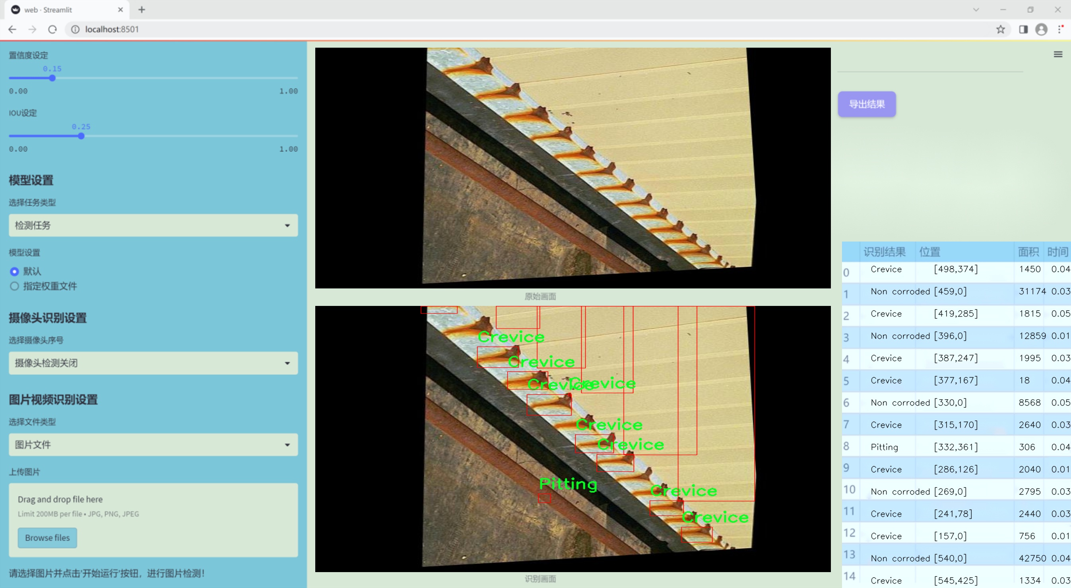The image size is (1071, 588).
Task: Select the 指定权重文件 radio option
Action: [15, 286]
